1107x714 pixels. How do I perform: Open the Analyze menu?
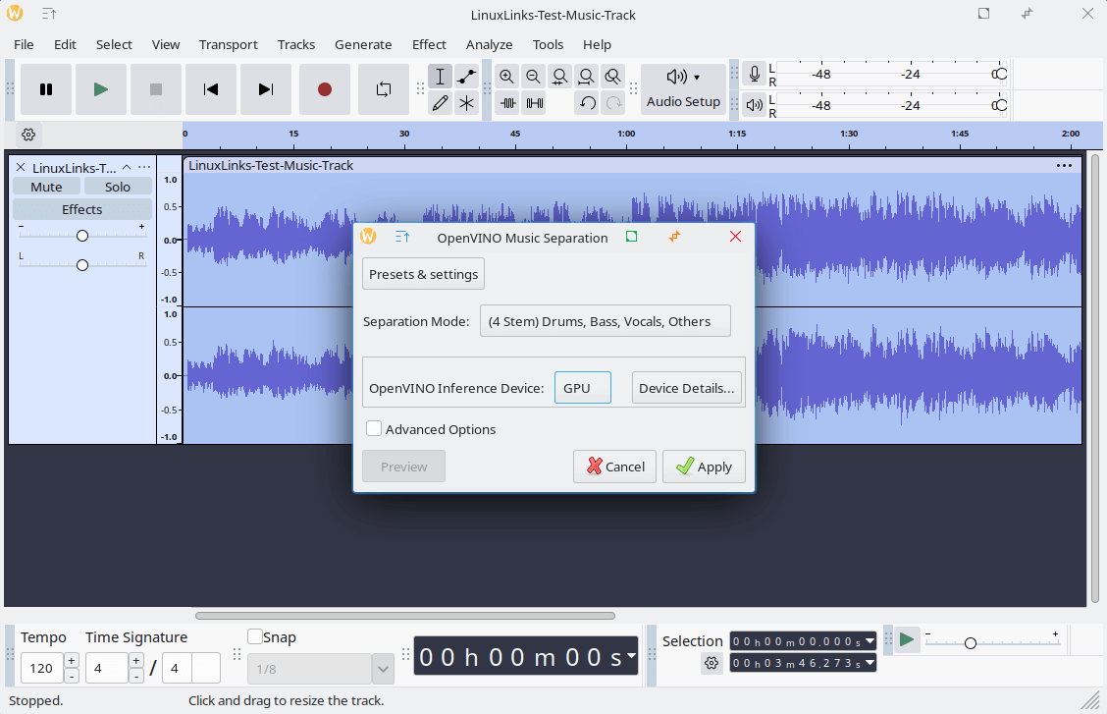pyautogui.click(x=490, y=44)
